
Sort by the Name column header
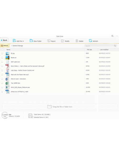[x=8, y=50]
